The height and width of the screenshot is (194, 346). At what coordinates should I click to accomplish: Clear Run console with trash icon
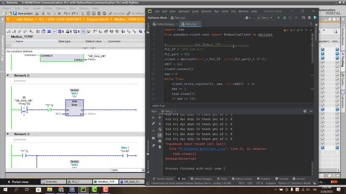click(160, 147)
